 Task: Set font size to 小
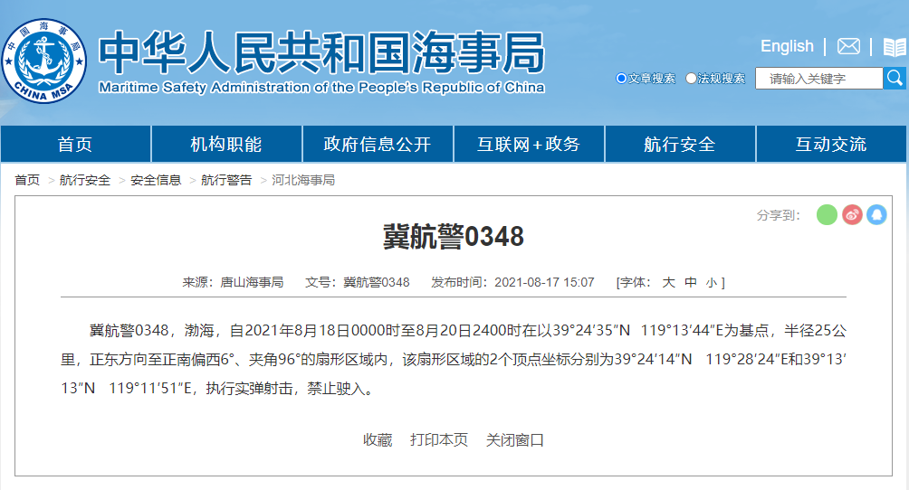[712, 282]
